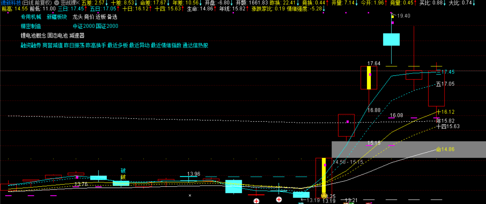Viewport: 486px width, 204px height.
Task: Click the 涨跌家比: 0.19 value
Action: pyautogui.click(x=268, y=9)
